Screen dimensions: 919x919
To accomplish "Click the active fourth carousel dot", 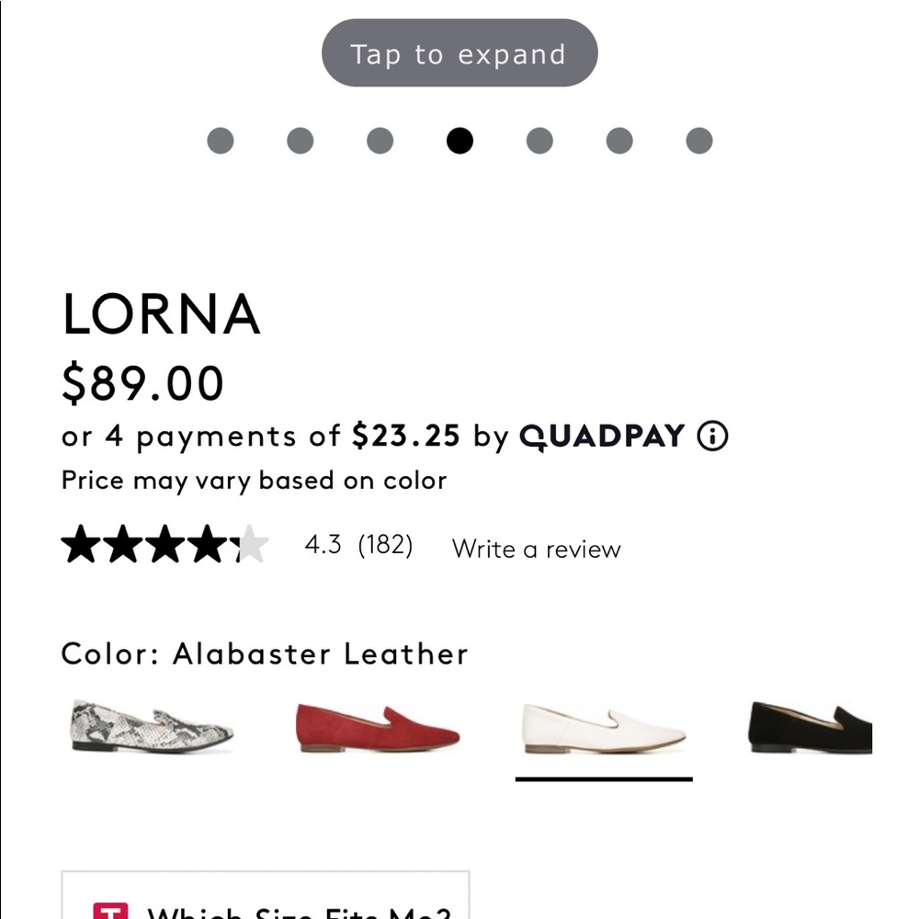I will (459, 141).
